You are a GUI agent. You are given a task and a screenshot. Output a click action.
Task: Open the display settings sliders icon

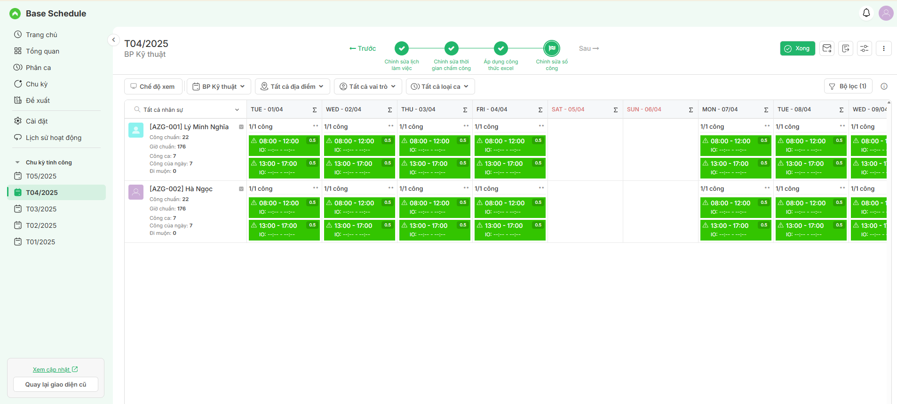865,48
